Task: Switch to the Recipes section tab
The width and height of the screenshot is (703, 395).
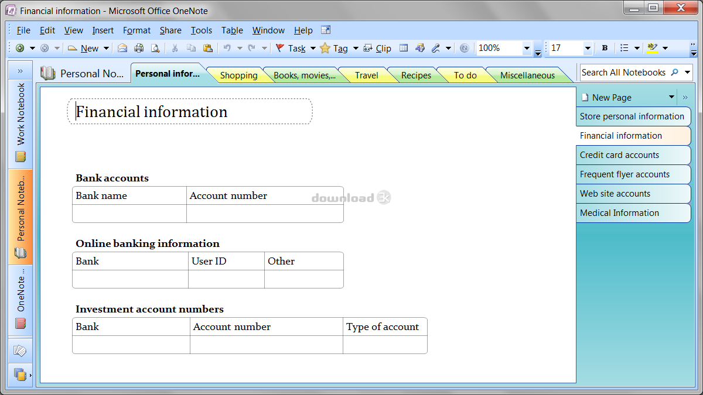Action: (x=416, y=75)
